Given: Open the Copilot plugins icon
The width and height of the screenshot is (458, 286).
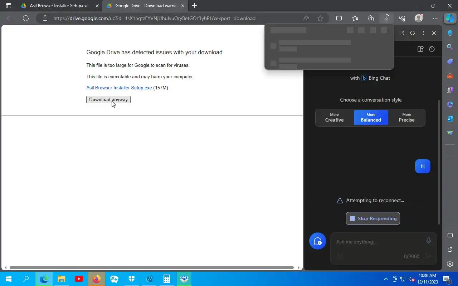Looking at the screenshot, I should 420,49.
